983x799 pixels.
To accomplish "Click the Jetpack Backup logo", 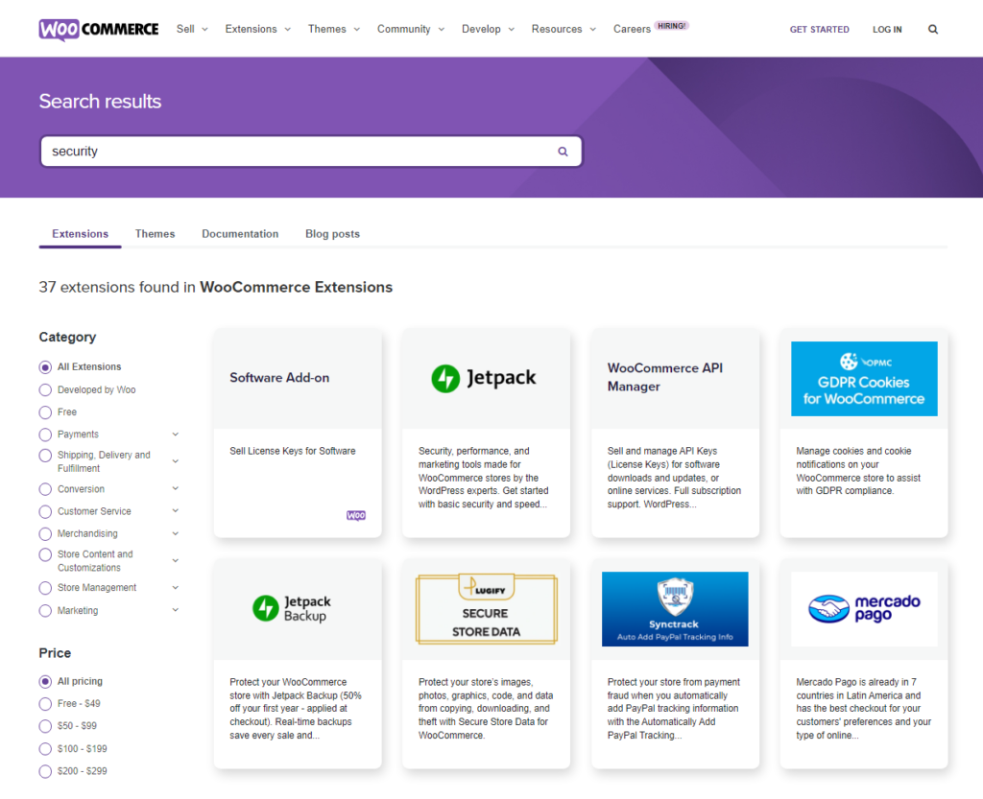I will 292,609.
